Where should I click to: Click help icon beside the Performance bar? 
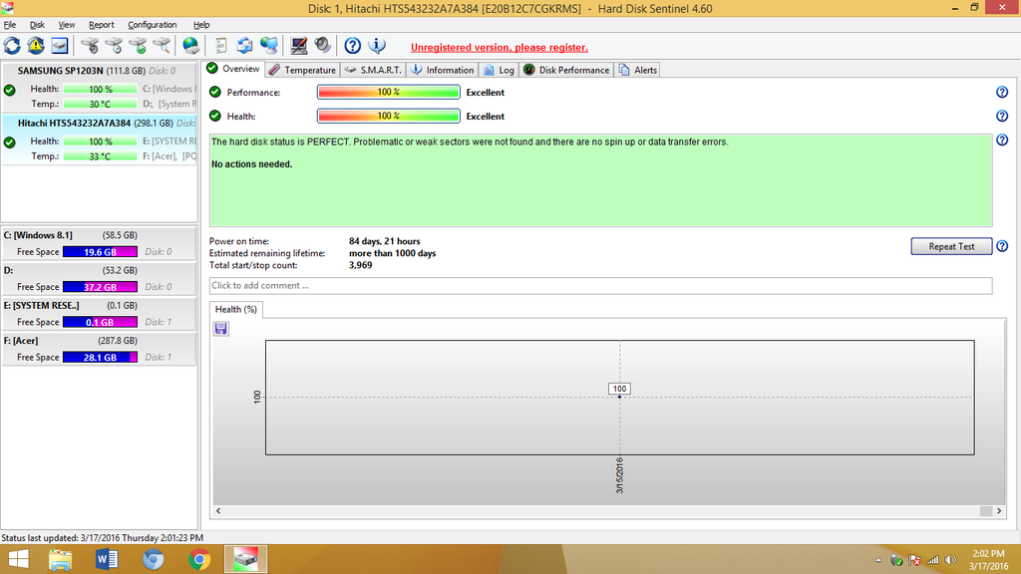[x=1001, y=92]
